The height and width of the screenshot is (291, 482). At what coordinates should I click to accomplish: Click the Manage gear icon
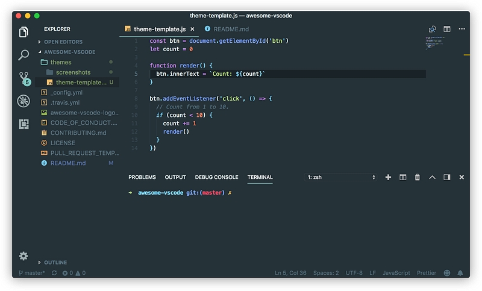point(23,255)
